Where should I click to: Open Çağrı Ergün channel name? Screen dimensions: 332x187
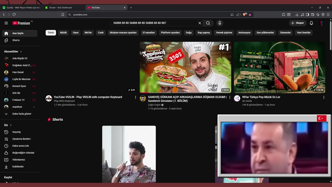154,105
